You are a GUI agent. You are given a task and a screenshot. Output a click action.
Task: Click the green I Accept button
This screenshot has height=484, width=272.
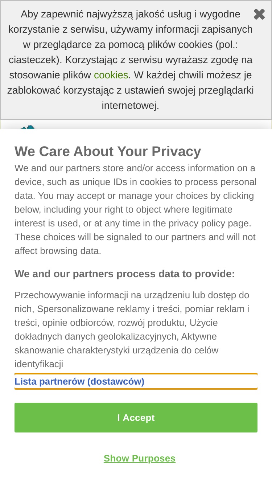[x=136, y=418]
